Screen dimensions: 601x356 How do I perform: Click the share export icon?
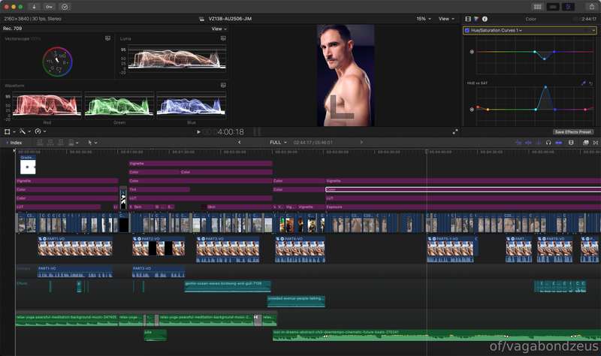pos(592,7)
